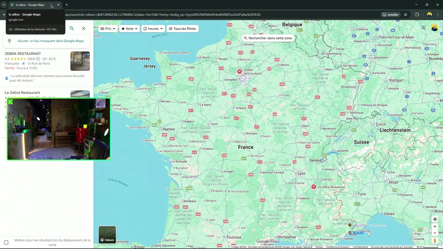Image resolution: width=443 pixels, height=249 pixels.
Task: Open the Le Zebra Restaurant result title
Action: click(22, 93)
